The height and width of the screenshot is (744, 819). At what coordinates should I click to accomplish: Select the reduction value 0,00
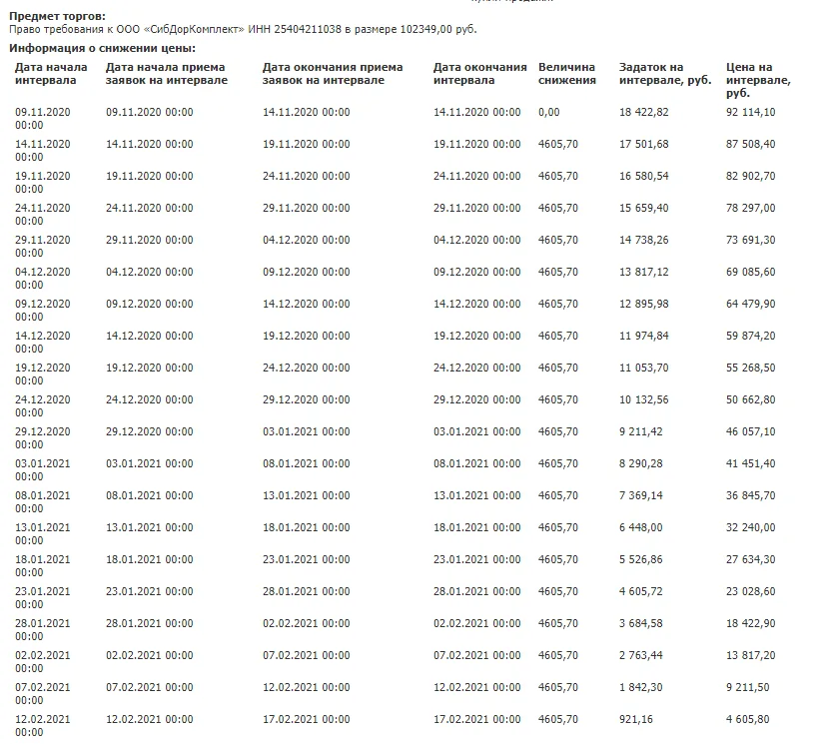548,112
